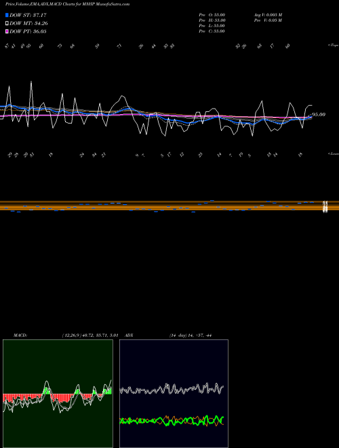Click the 35.00 price label on chart
This screenshot has height=448, width=339.
319,115
